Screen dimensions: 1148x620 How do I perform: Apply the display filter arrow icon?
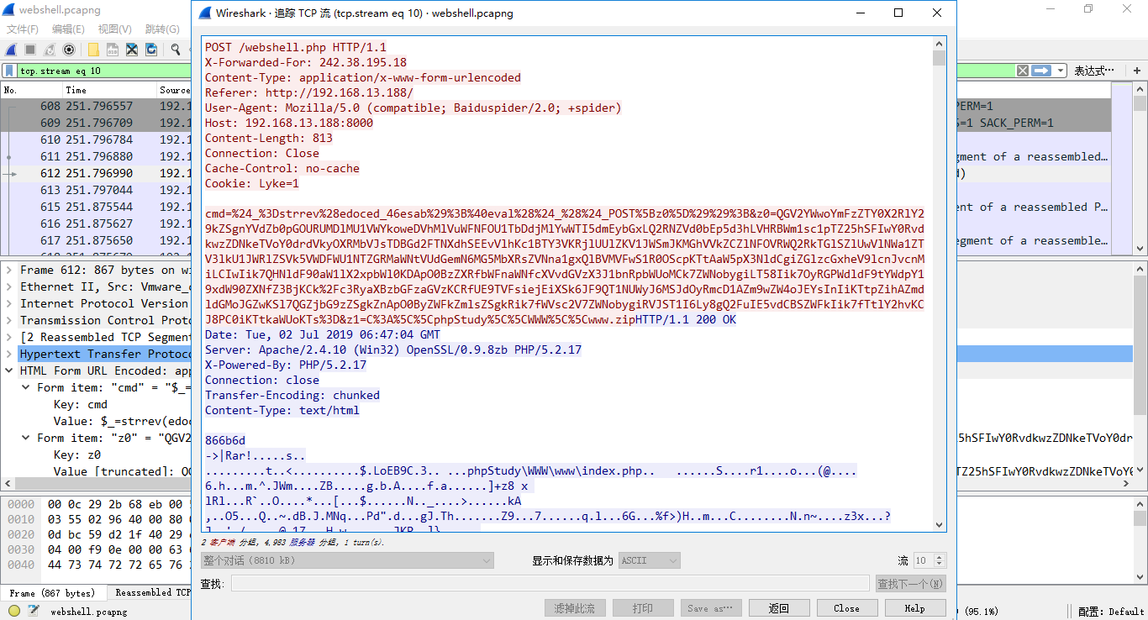[x=1042, y=71]
